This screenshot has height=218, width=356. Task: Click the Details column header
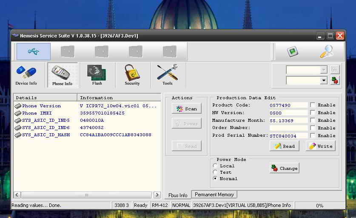click(x=46, y=98)
